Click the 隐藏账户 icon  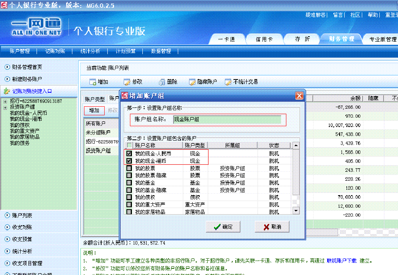point(192,82)
